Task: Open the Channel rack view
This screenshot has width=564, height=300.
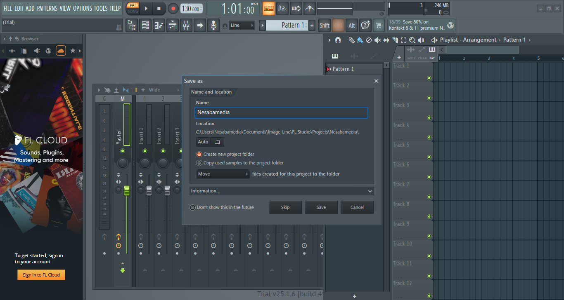Action: coord(145,26)
